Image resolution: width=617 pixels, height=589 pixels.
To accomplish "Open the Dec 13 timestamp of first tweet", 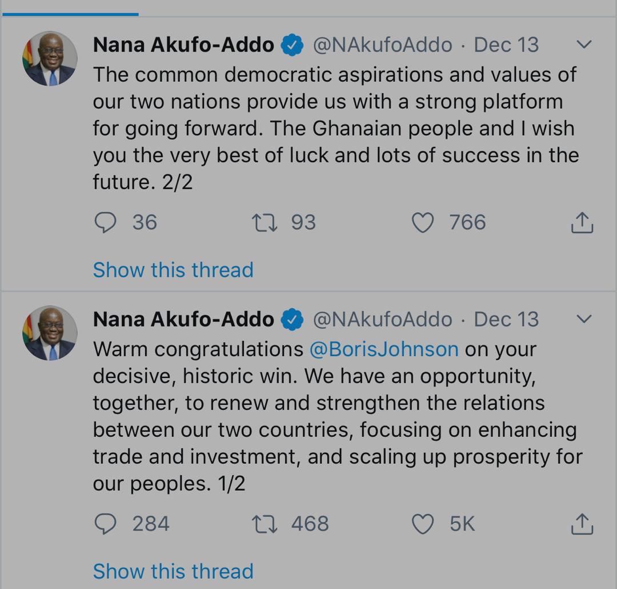I will pos(506,45).
